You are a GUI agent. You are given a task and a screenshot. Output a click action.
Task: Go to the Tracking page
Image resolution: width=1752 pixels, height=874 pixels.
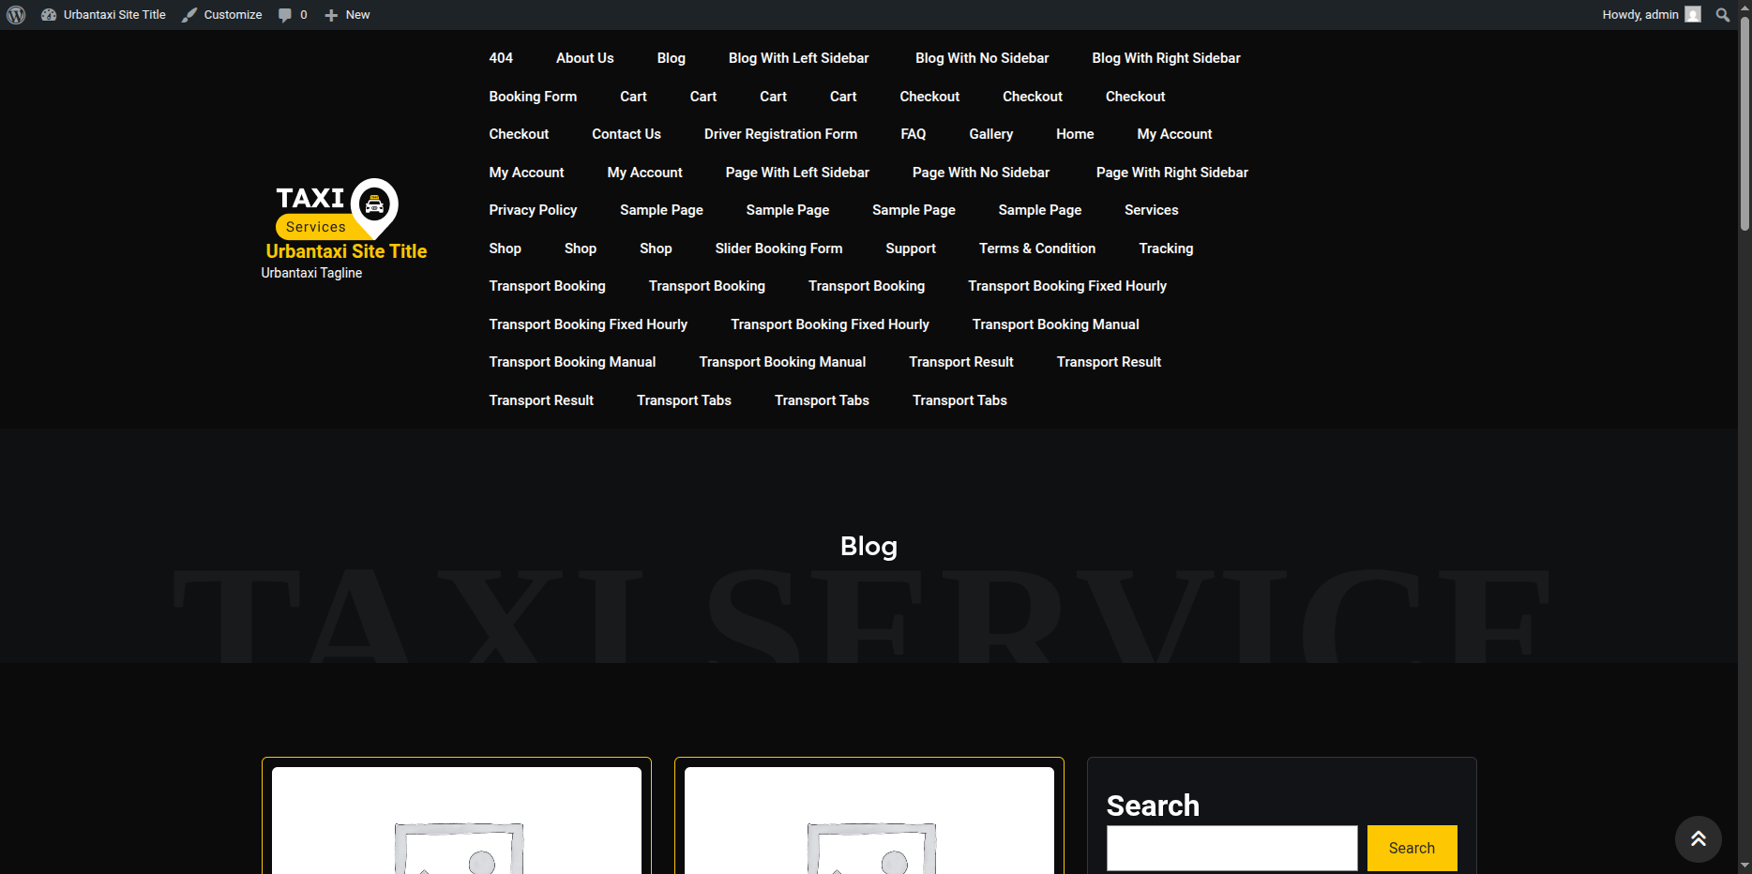click(1166, 249)
